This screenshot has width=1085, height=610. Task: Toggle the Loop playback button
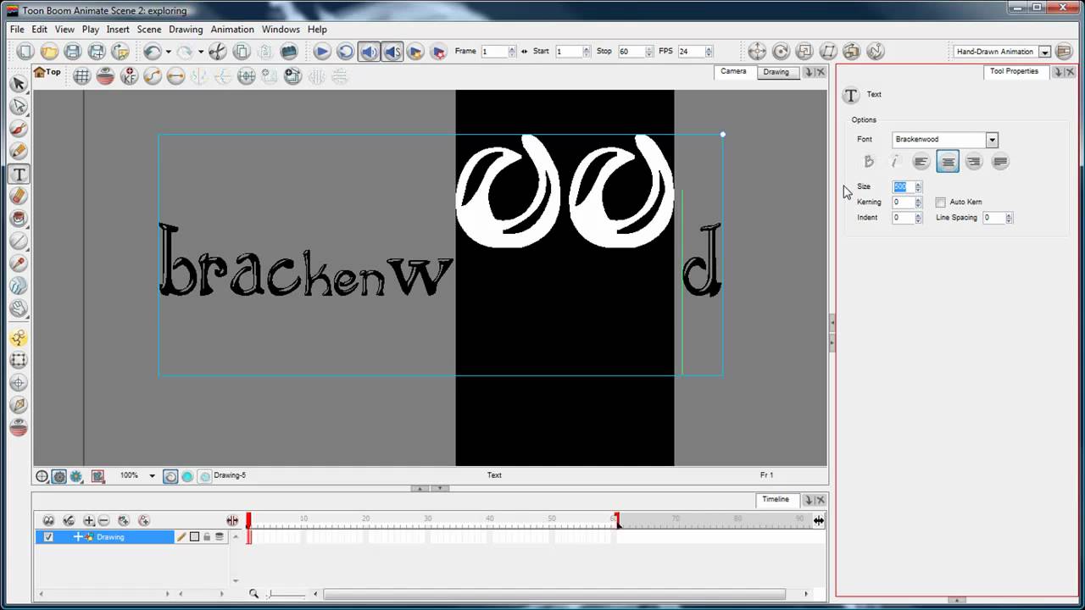click(x=345, y=52)
